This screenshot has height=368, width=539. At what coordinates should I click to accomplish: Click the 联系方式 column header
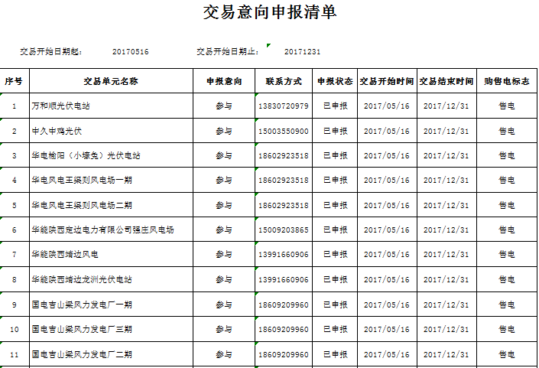pyautogui.click(x=284, y=81)
